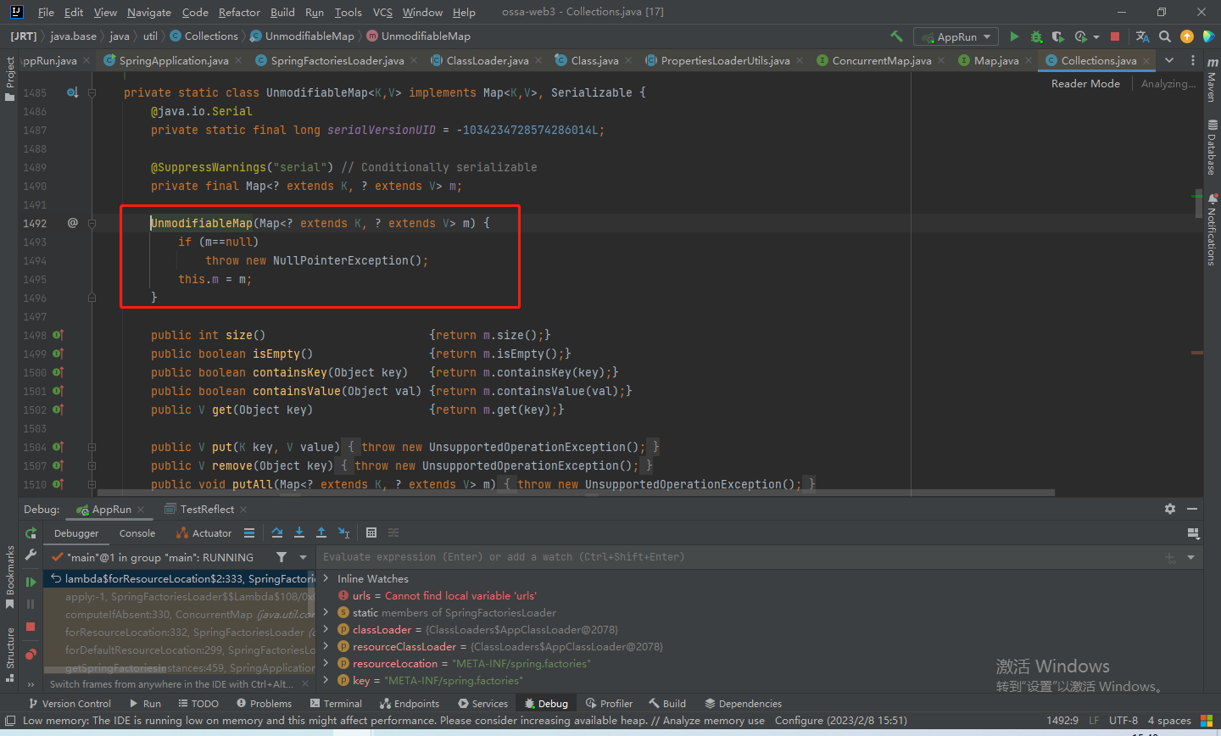Resume program in the debug sidebar

click(31, 582)
